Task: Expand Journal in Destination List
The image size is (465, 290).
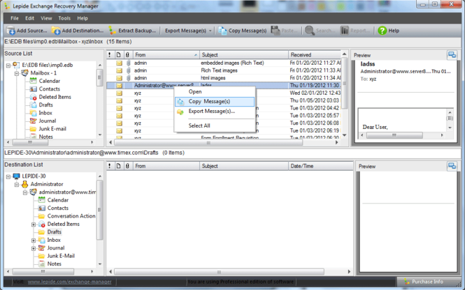Action: point(34,248)
